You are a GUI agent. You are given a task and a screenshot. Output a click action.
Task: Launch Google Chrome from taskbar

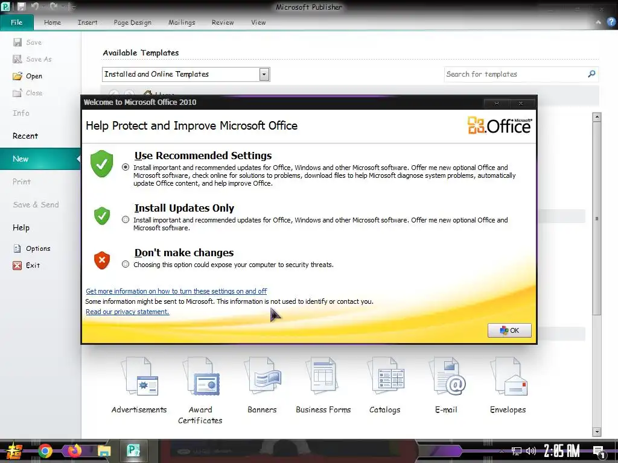(x=45, y=451)
